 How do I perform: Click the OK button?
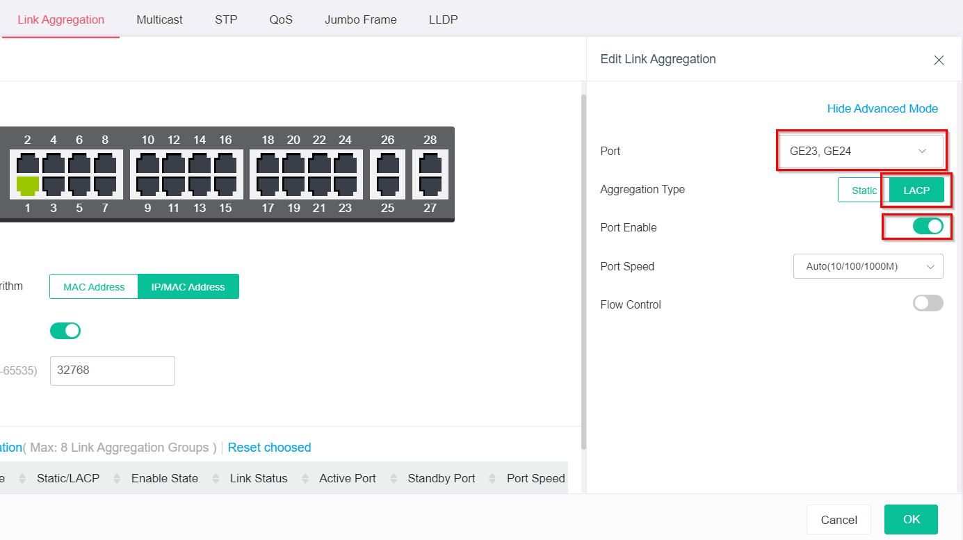click(x=911, y=519)
